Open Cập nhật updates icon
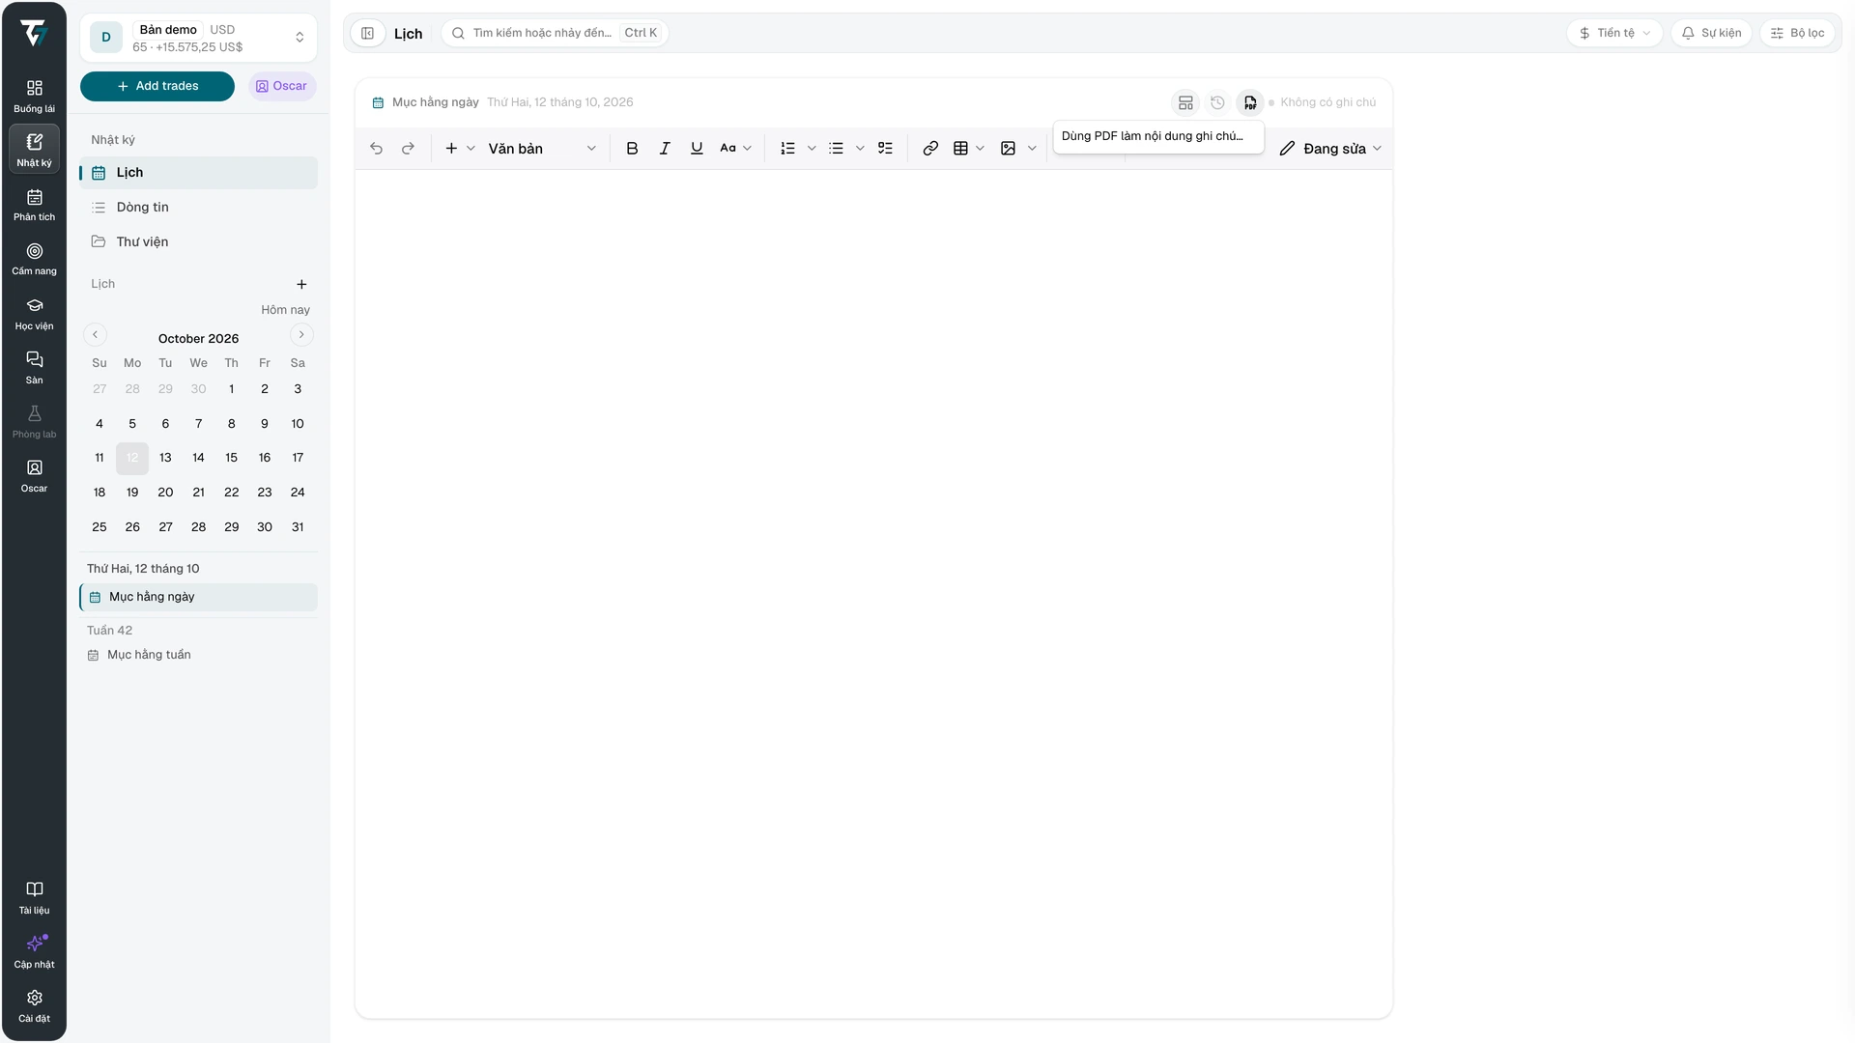The image size is (1855, 1043). (x=34, y=951)
